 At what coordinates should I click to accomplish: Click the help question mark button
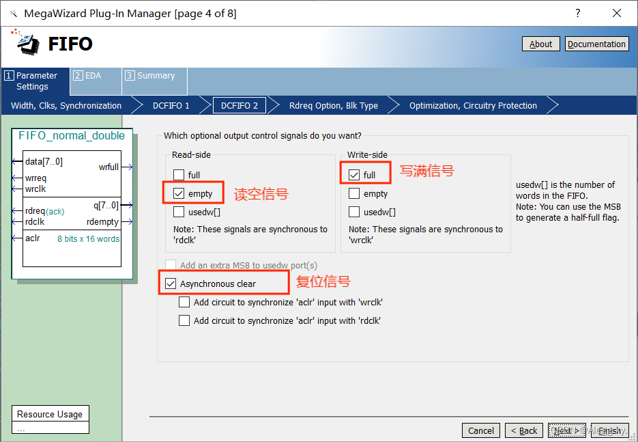tap(578, 13)
